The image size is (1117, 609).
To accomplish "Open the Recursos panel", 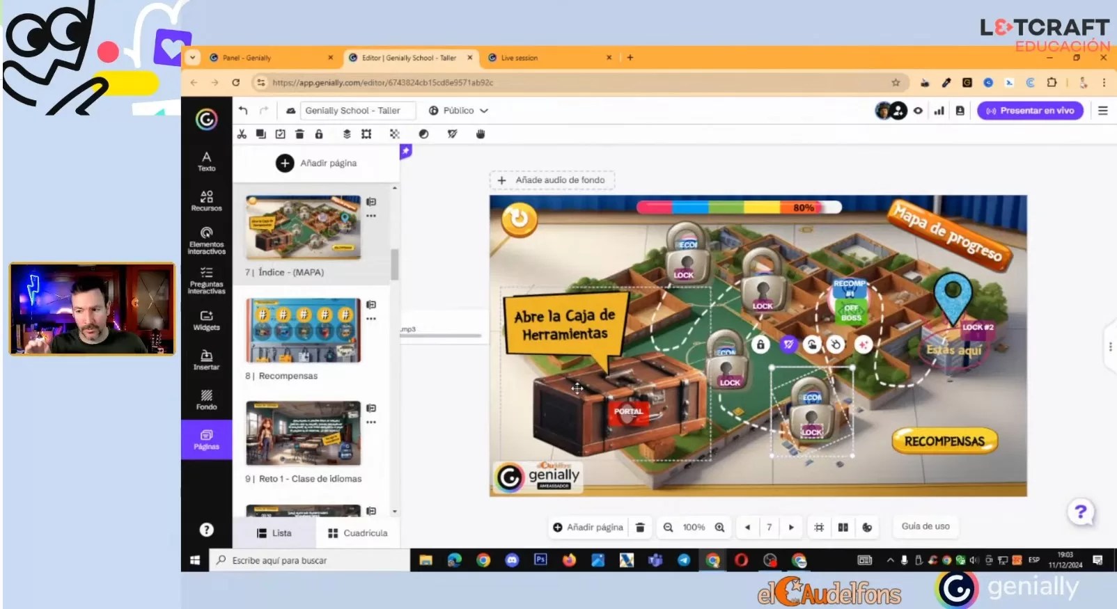I will 206,201.
